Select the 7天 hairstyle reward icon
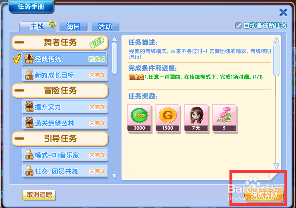 [x=196, y=118]
